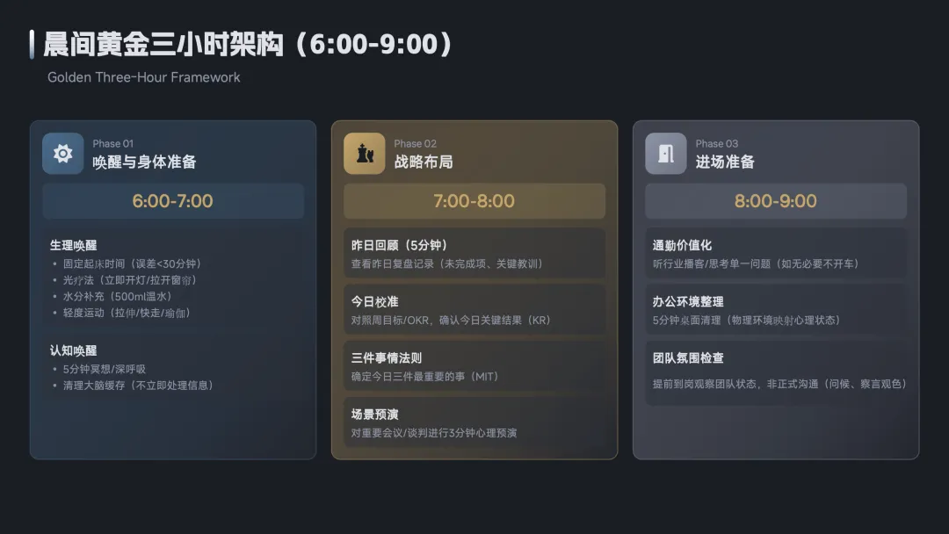The height and width of the screenshot is (534, 949).
Task: Click the door icon in Phase 03
Action: 666,154
